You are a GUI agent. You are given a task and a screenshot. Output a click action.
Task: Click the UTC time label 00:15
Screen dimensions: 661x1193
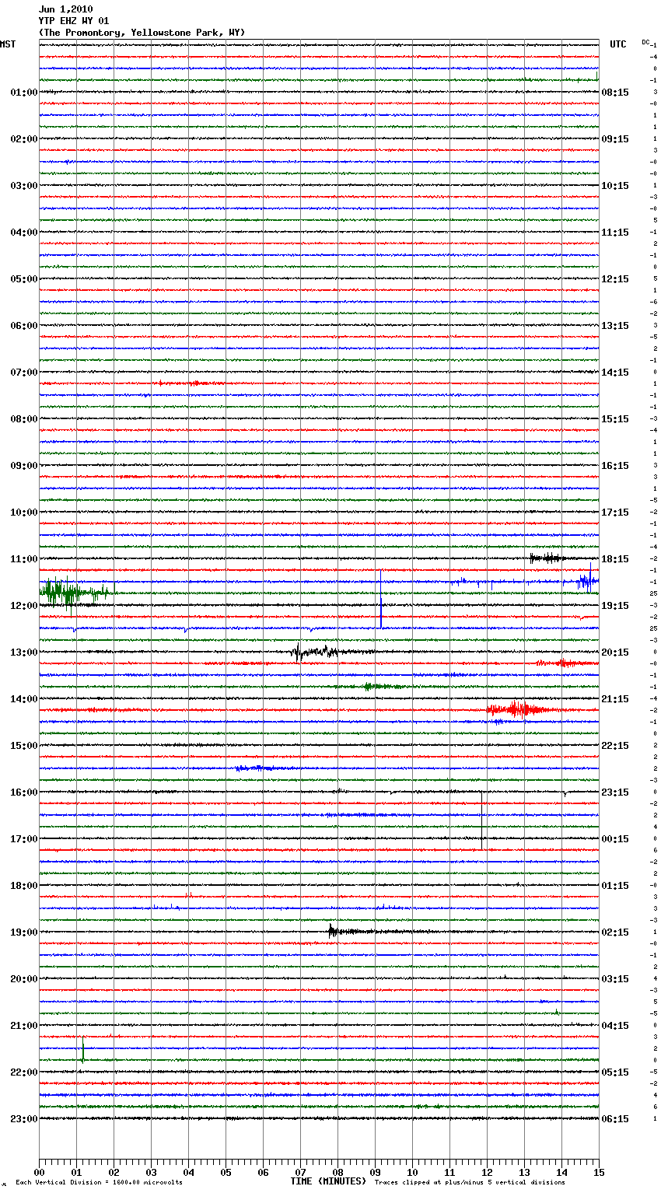(615, 839)
